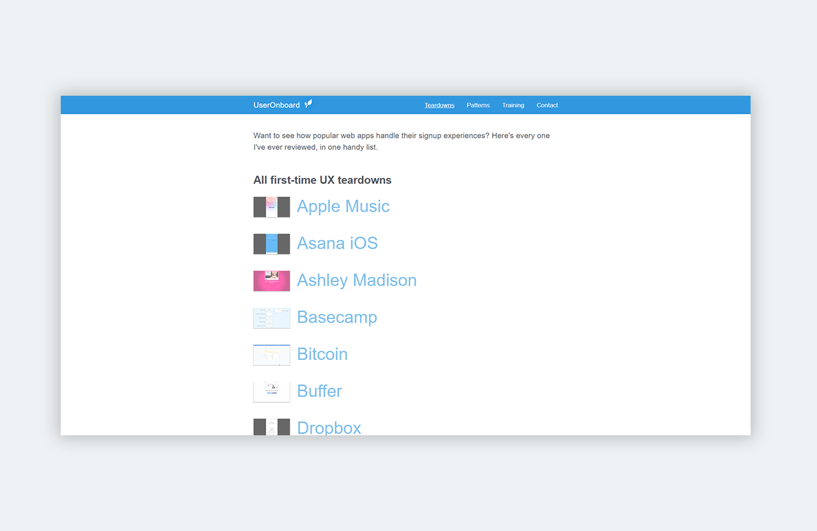Go to UserOnboard home via brand name
The width and height of the screenshot is (817, 531).
click(276, 105)
